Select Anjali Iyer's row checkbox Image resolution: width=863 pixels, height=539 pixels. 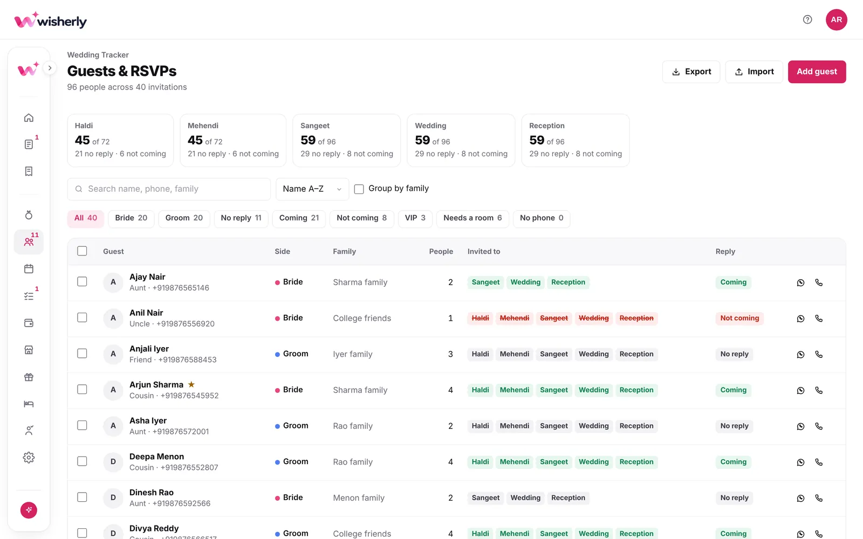[x=82, y=353]
